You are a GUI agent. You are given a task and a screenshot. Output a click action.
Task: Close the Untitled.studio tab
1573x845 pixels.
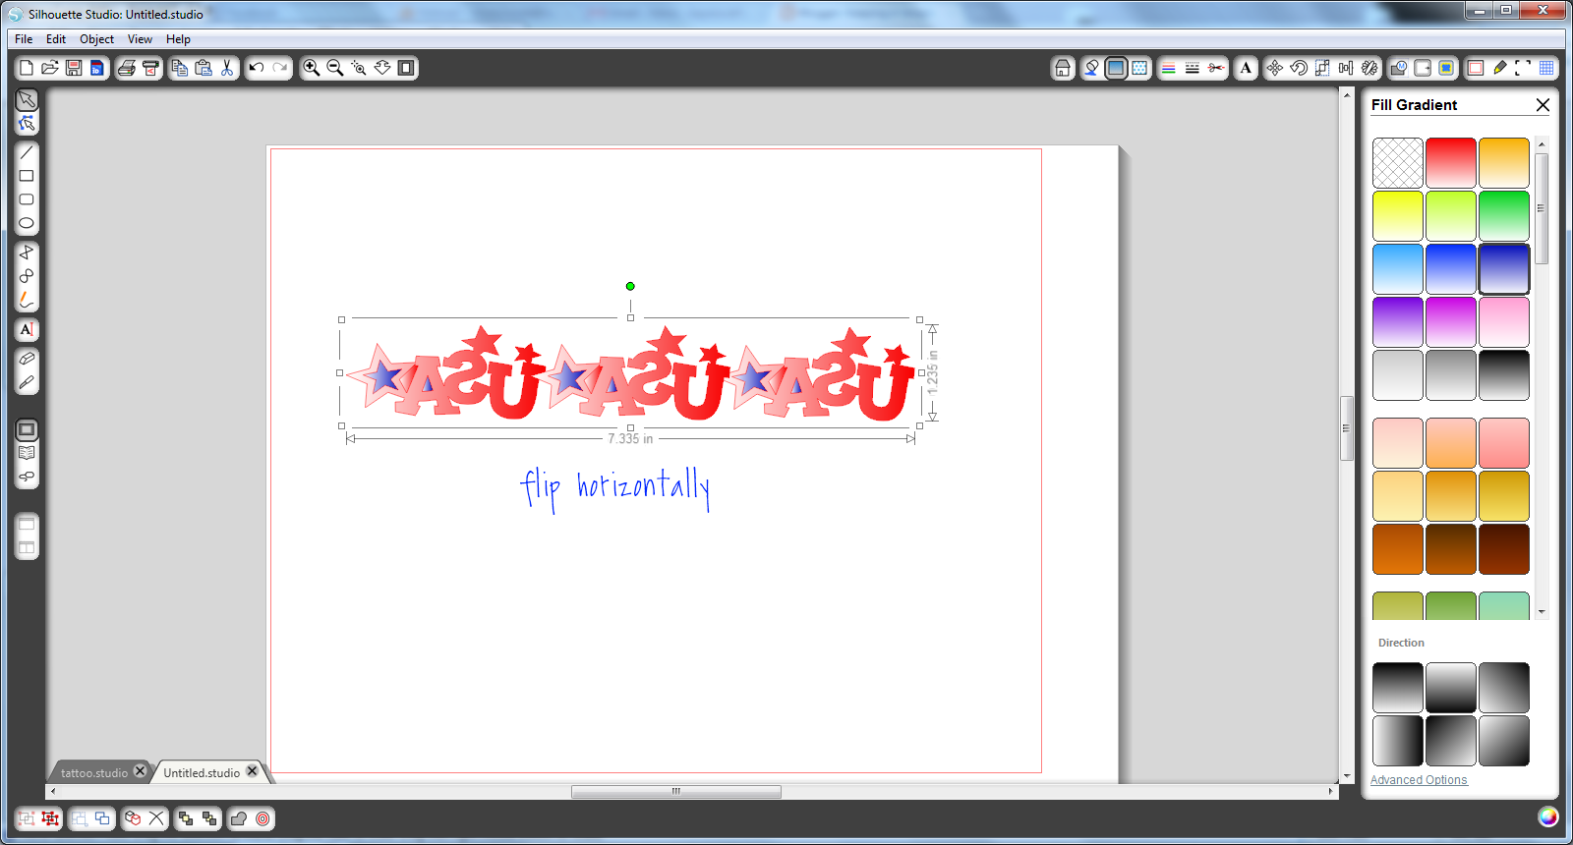click(x=253, y=771)
